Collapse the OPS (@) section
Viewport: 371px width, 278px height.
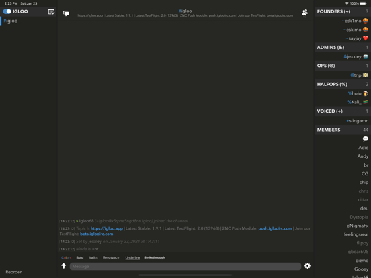[342, 66]
